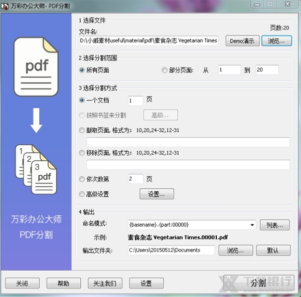Click the white down arrow graphic
Image resolution: width=301 pixels, height=297 pixels.
tap(36, 121)
